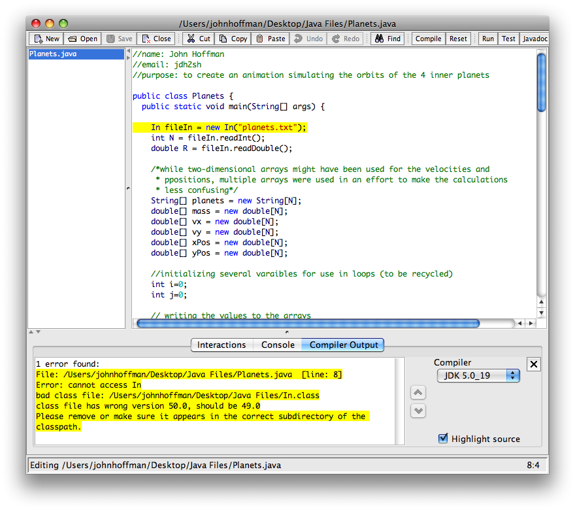This screenshot has height=510, width=575.
Task: Click the "Error: cannot access In" message
Action: [88, 385]
